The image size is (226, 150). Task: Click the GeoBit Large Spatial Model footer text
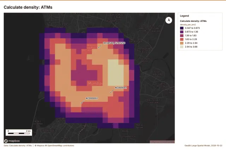203,145
